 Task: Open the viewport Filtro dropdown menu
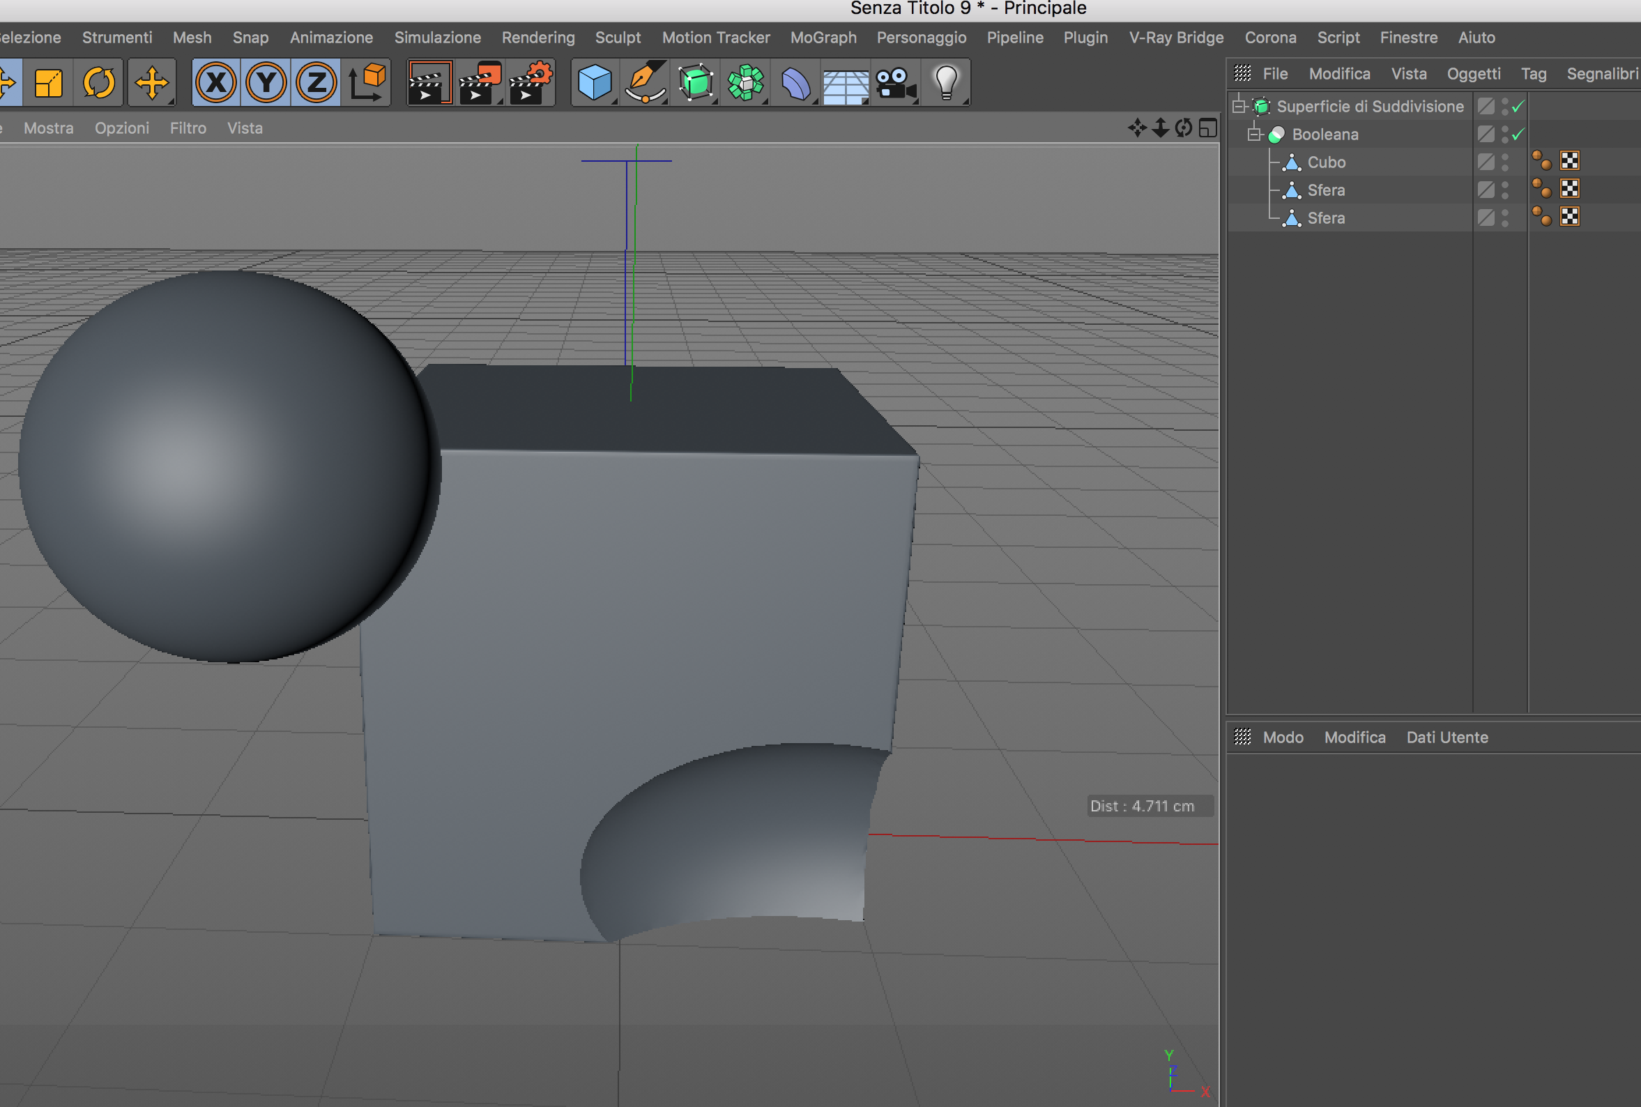click(188, 128)
